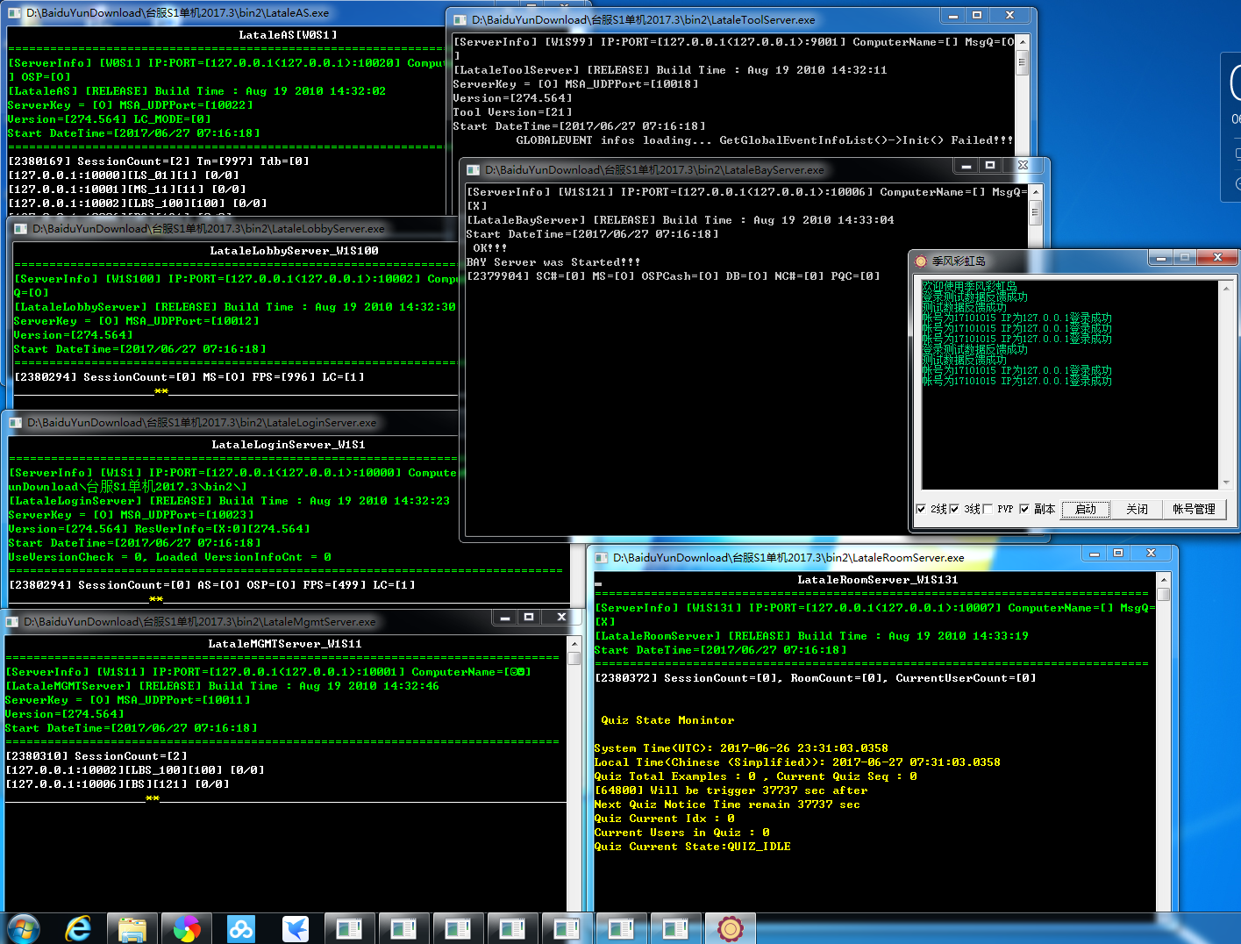The image size is (1241, 944).
Task: Click 'Quiz Current State:QUIZ_IDLE' line
Action: (692, 847)
